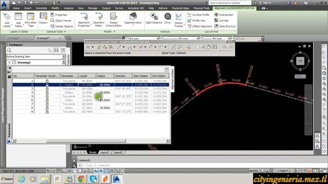Open the curve tool dropdown arrow

click(x=134, y=47)
